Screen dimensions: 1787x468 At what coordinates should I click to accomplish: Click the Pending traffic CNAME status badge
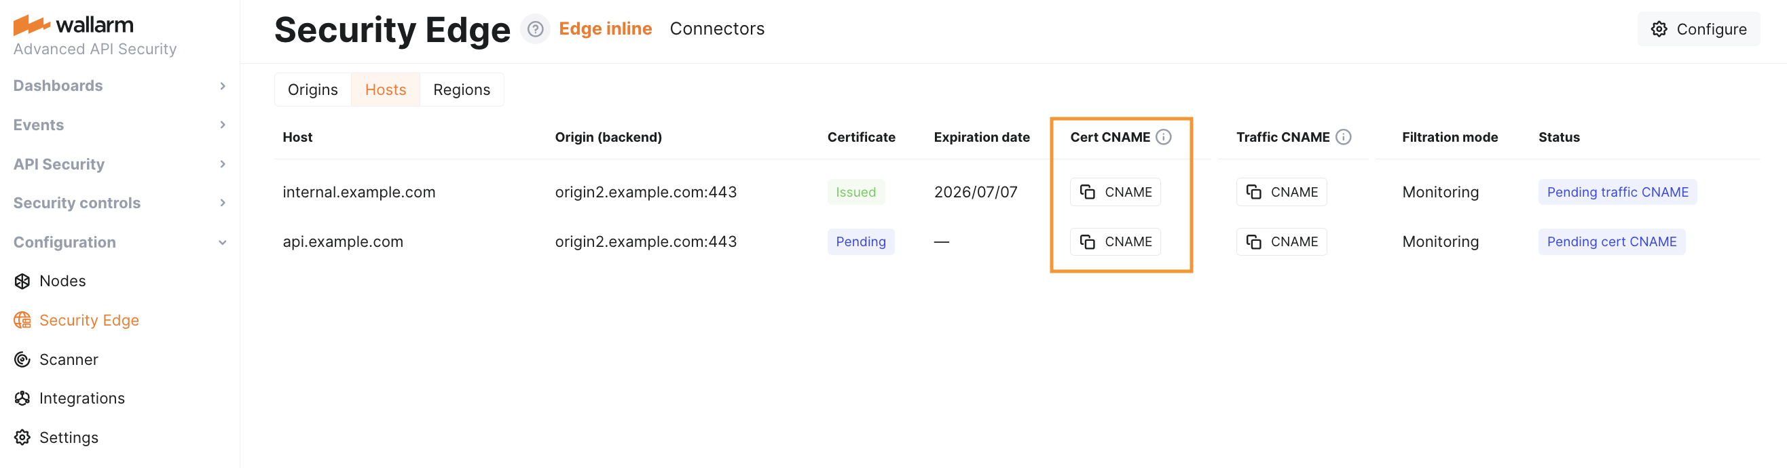pyautogui.click(x=1617, y=192)
